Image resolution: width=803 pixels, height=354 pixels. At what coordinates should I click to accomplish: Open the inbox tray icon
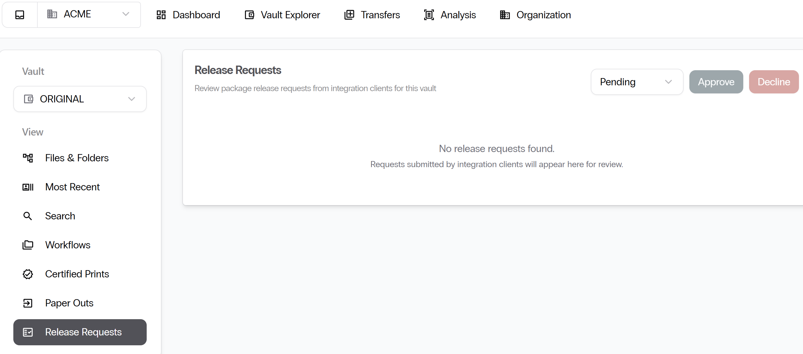[20, 15]
